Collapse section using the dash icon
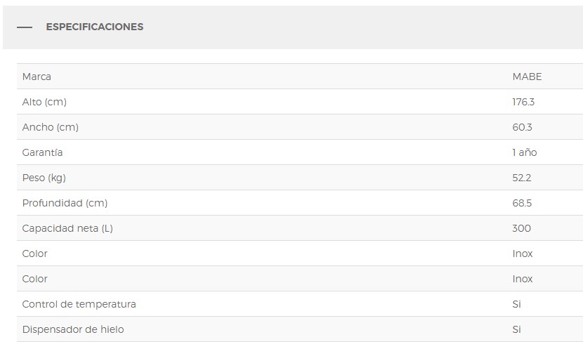 25,27
